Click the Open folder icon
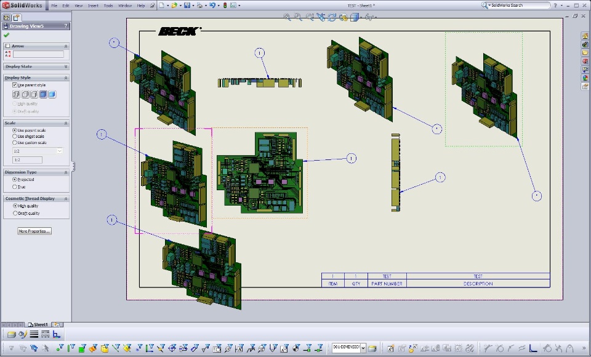The width and height of the screenshot is (591, 357). [174, 6]
